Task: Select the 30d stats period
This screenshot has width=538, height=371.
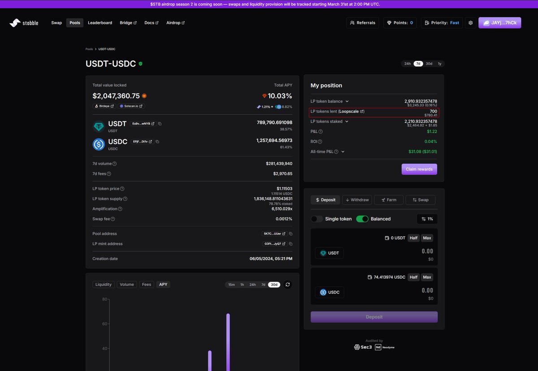Action: pos(429,64)
